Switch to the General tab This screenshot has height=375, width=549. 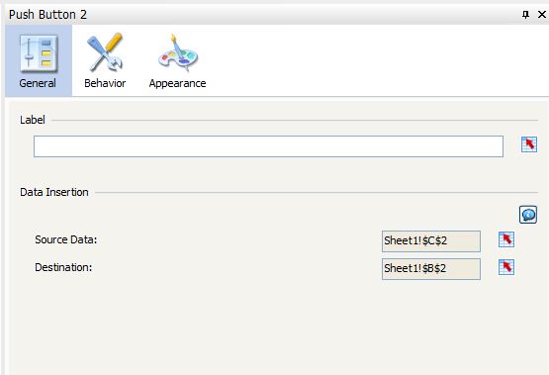click(39, 61)
